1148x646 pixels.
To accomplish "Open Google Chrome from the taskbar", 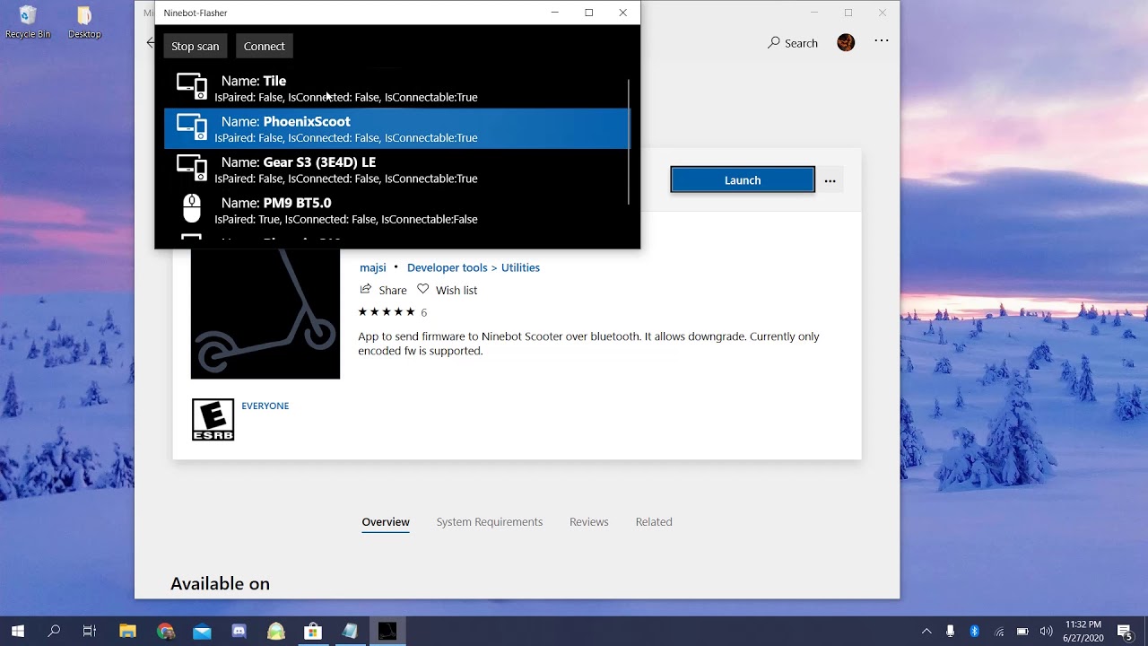I will (x=165, y=632).
